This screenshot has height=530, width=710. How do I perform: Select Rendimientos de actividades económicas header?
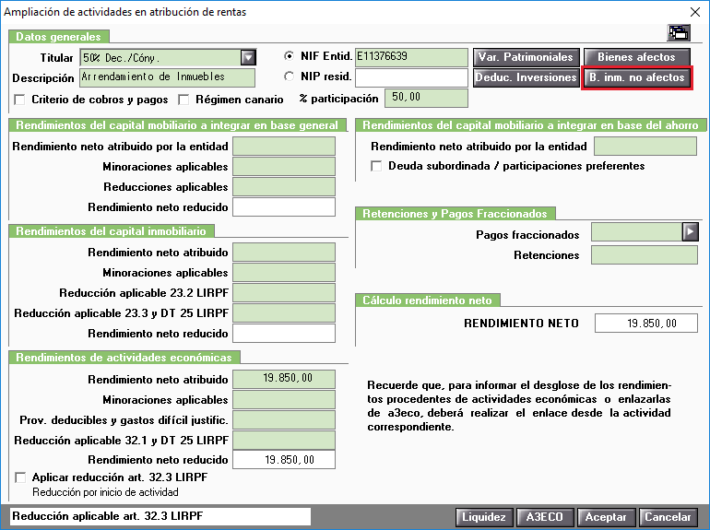pos(124,358)
